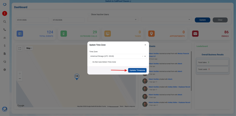Open the Time Zone dropdown arrow
This screenshot has width=236, height=116.
click(x=145, y=56)
